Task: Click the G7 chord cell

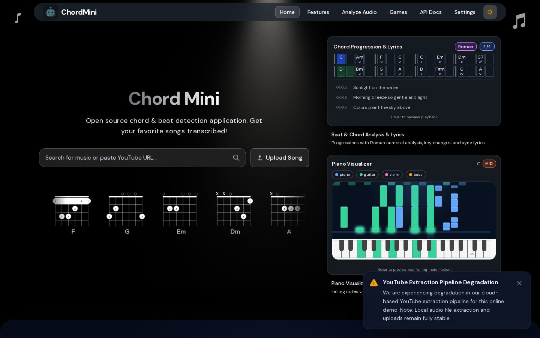Action: tap(480, 59)
